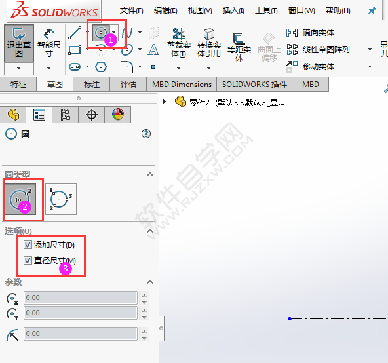Click the X center coordinate input field
The height and width of the screenshot is (363, 388).
(x=81, y=297)
